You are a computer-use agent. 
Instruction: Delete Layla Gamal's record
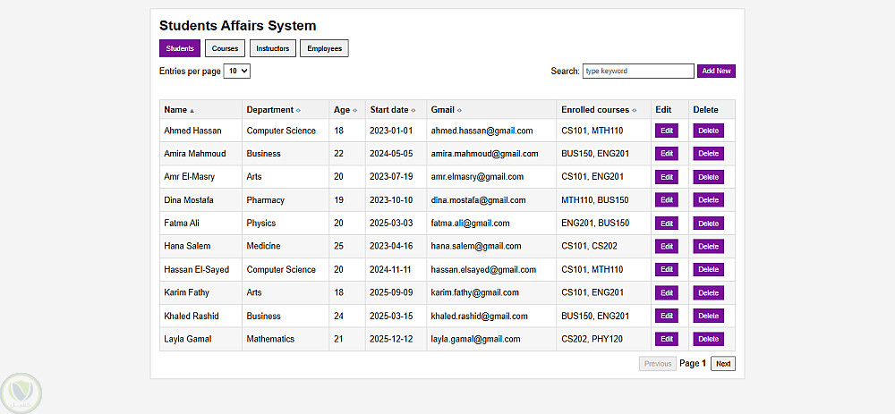coord(708,339)
